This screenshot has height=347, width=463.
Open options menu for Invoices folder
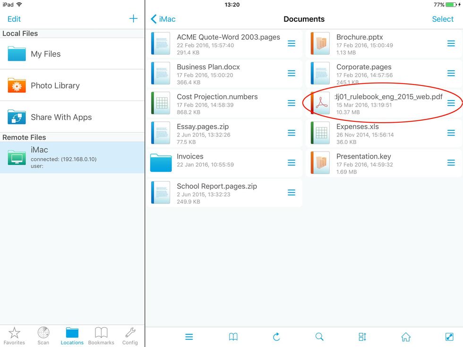point(292,163)
